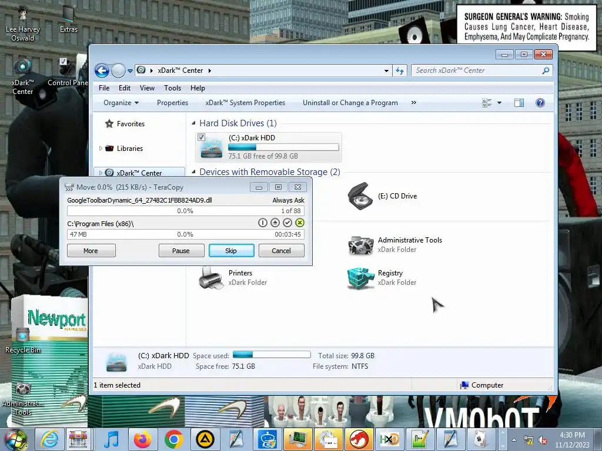Click TeraCopy eject-when-done icon
This screenshot has height=451, width=602.
pos(275,223)
